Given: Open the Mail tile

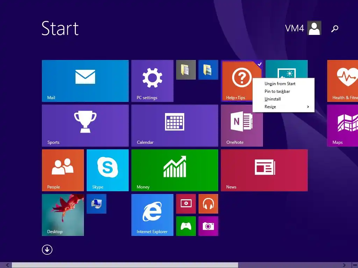Looking at the screenshot, I should tap(85, 81).
